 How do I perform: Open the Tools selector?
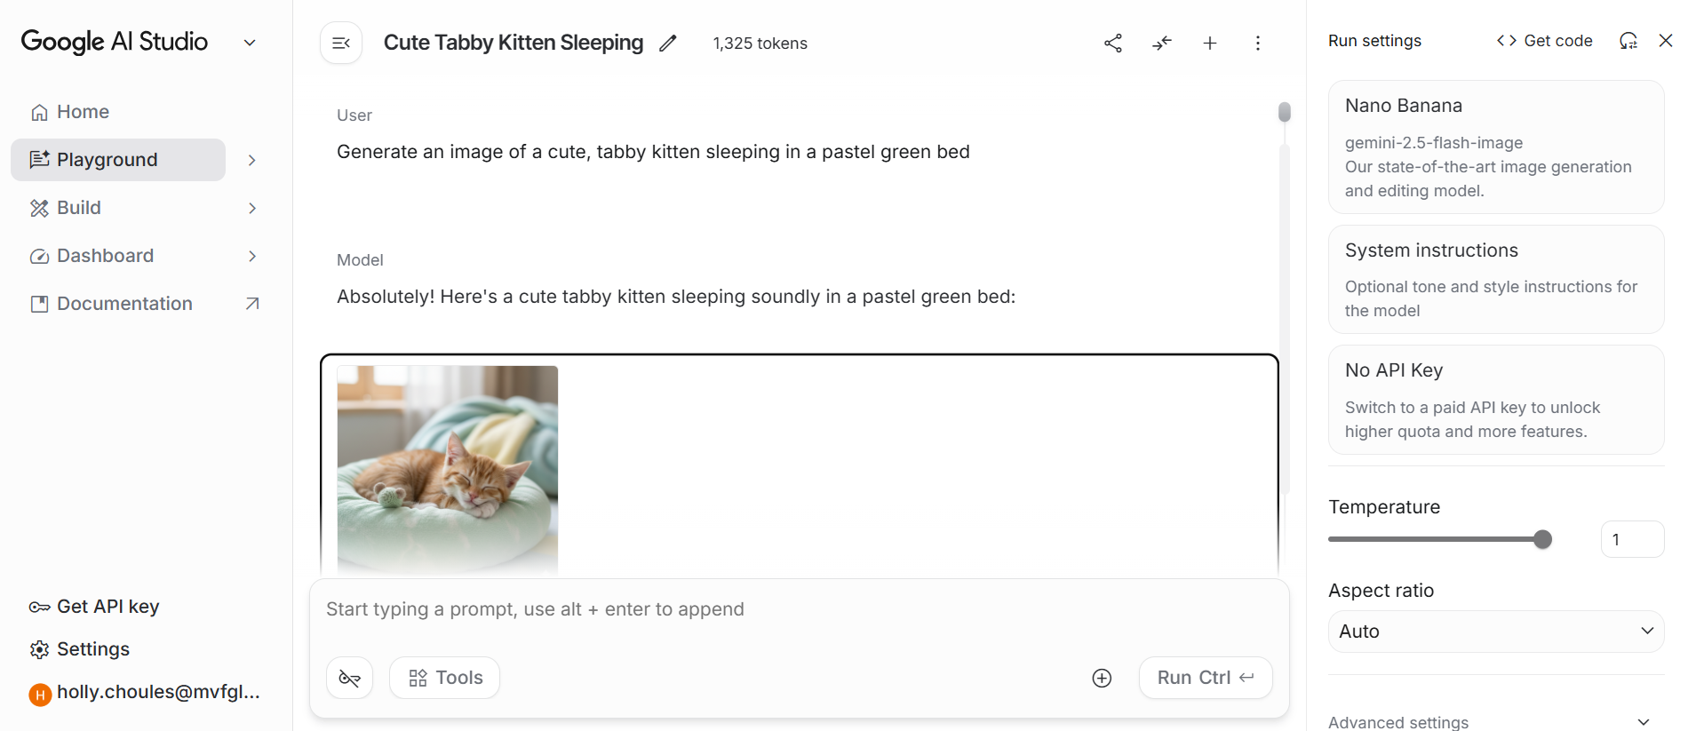click(443, 677)
